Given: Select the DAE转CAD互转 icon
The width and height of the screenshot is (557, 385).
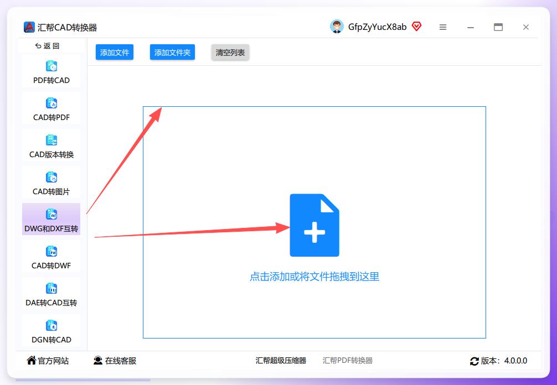Looking at the screenshot, I should click(x=51, y=289).
